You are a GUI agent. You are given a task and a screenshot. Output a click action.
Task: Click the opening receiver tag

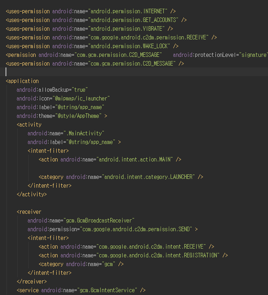(x=29, y=212)
